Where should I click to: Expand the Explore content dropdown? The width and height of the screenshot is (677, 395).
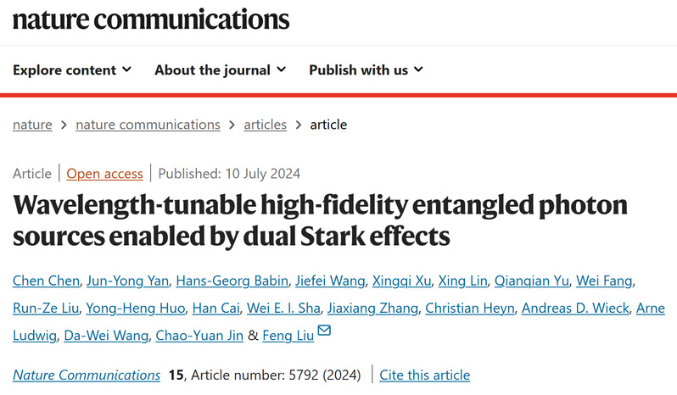pos(72,70)
